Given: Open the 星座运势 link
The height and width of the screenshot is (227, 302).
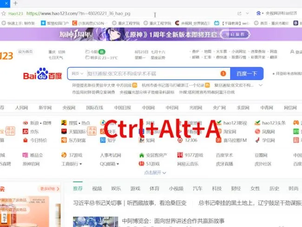Looking at the screenshot, I should 158,58.
